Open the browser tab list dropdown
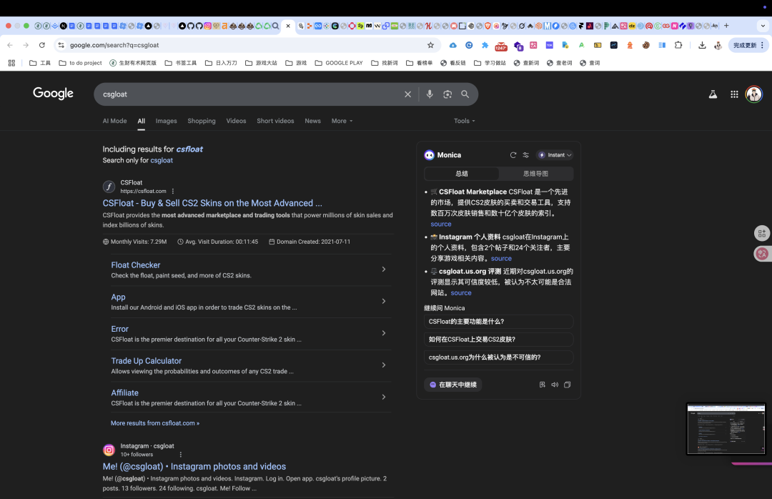Screen dimensions: 772x499 point(763,26)
